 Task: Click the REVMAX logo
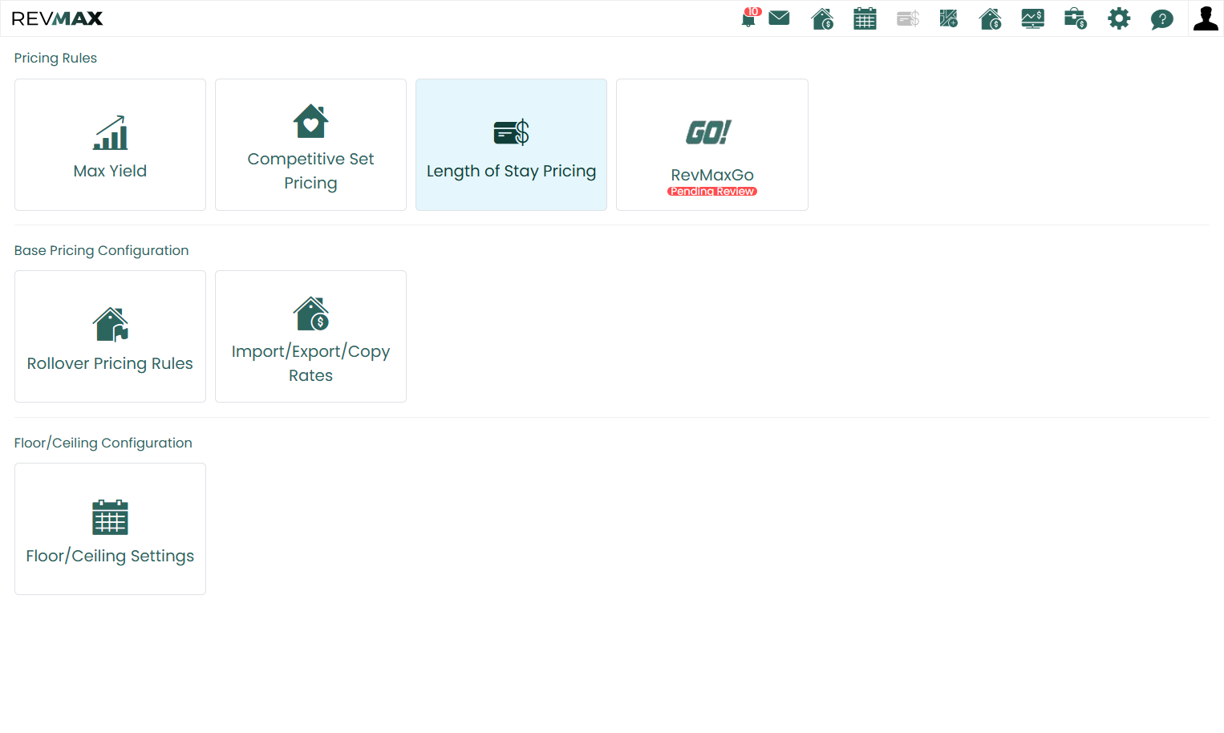tap(57, 18)
